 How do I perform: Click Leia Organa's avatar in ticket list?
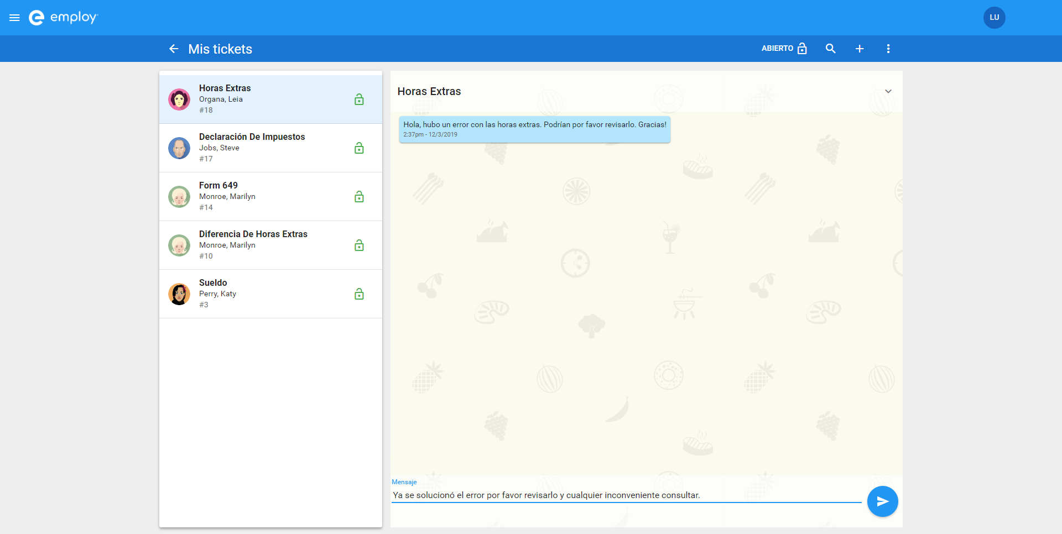coord(179,100)
